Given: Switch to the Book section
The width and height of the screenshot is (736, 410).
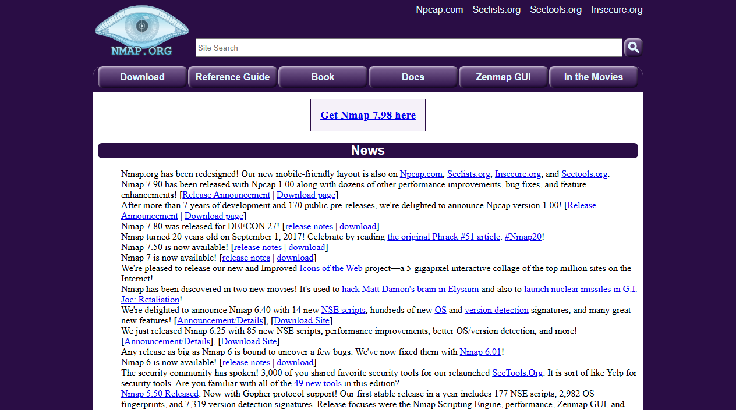Looking at the screenshot, I should tap(323, 76).
